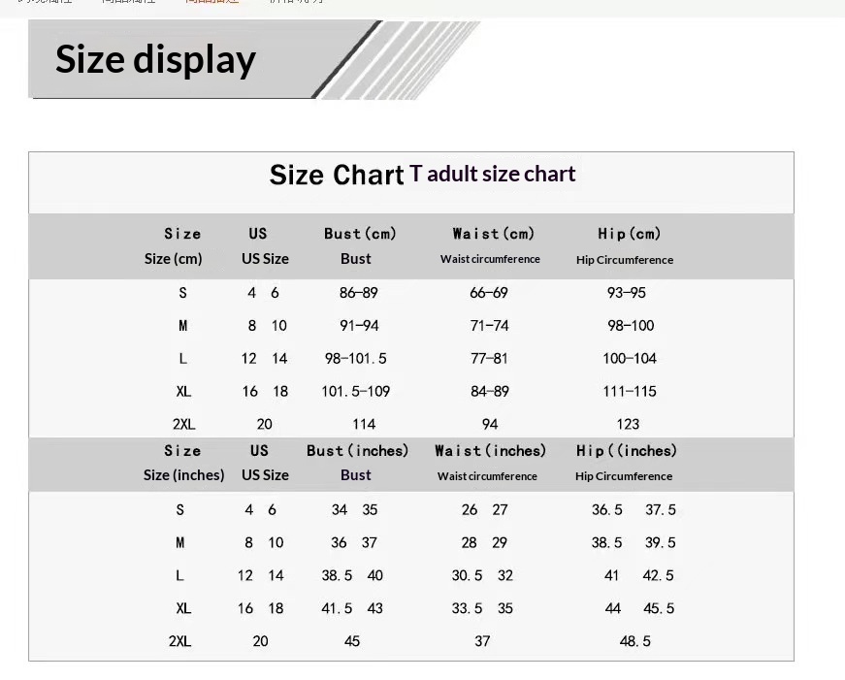Click the 101.5-109 bust measurement cell
The width and height of the screenshot is (845, 680).
click(356, 392)
